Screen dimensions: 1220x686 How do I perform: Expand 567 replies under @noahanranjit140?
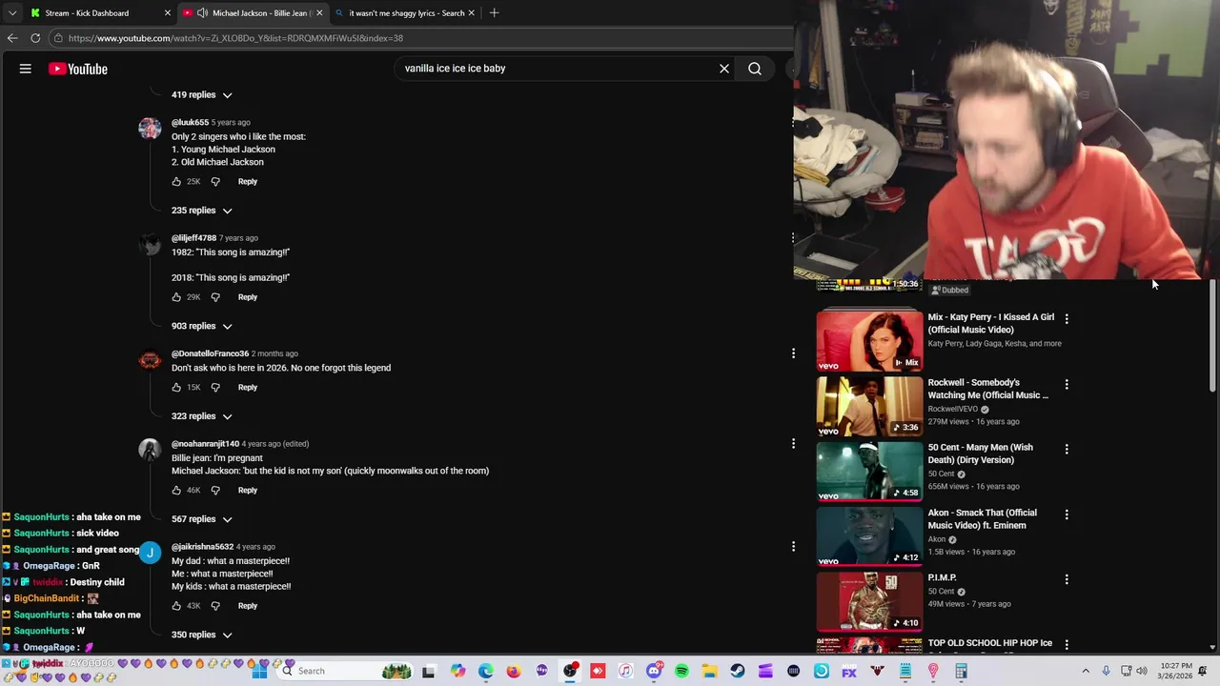(202, 519)
